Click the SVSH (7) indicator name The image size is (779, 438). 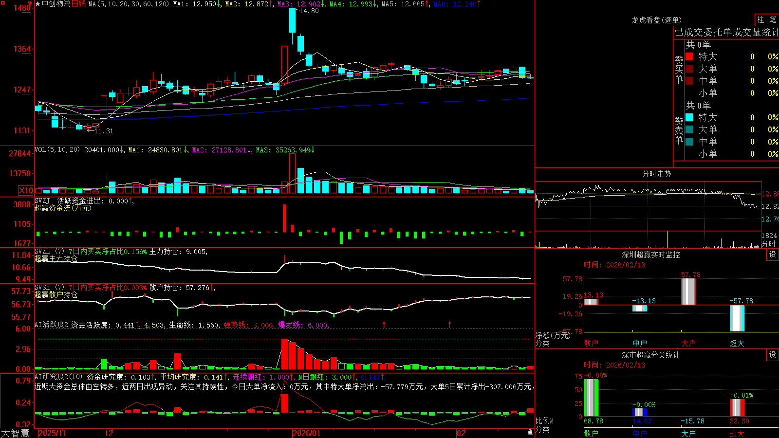click(50, 288)
